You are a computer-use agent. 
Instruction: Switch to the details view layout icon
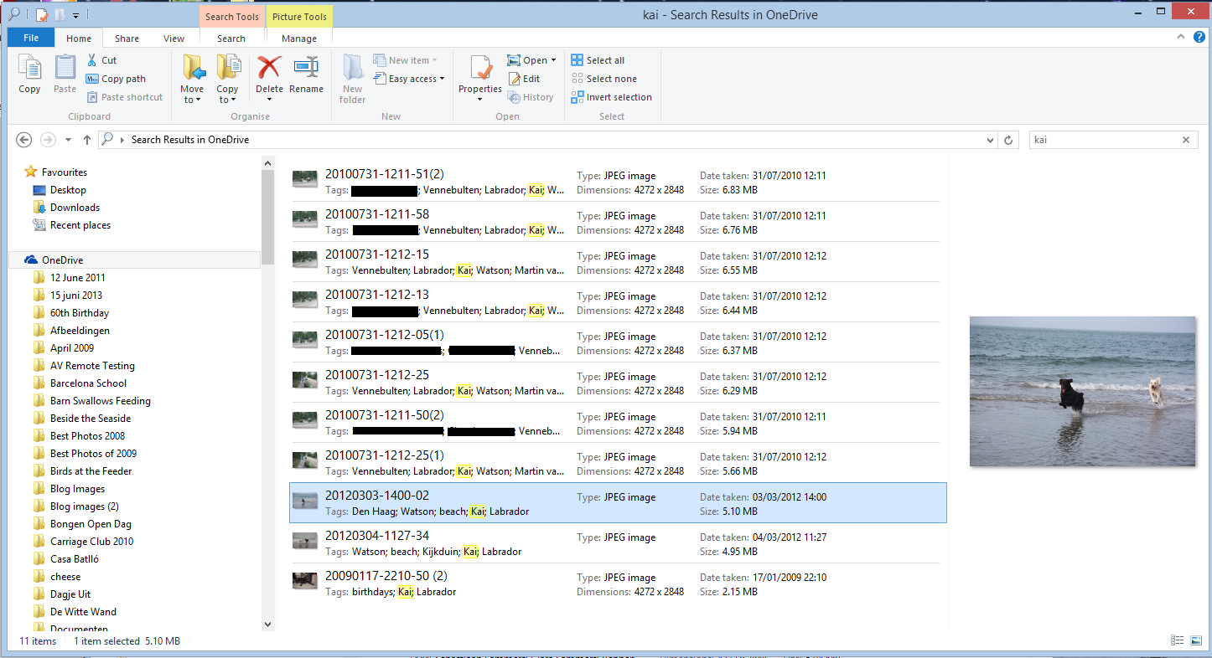tap(1176, 640)
